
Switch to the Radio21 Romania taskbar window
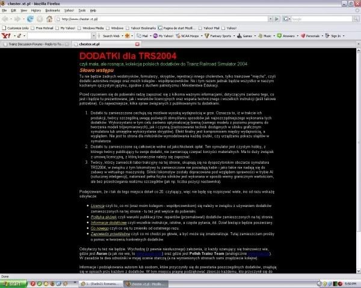click(x=100, y=284)
